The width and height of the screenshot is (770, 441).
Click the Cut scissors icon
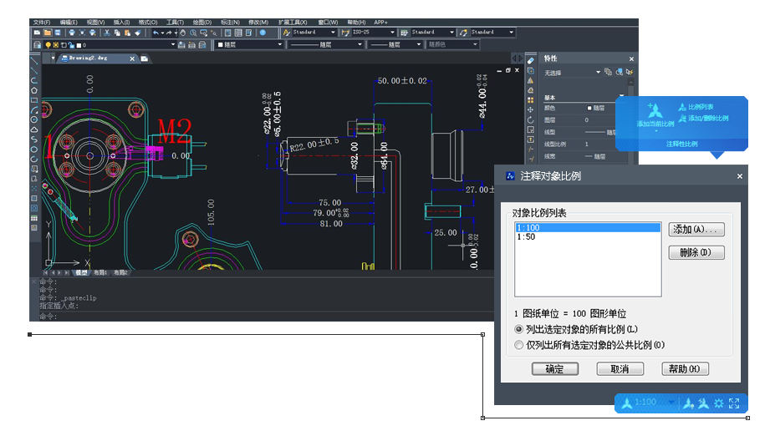click(105, 33)
